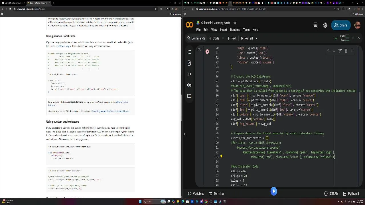Open Find and replace sidebar icon
Image resolution: width=365 pixels, height=205 pixels.
tap(189, 63)
